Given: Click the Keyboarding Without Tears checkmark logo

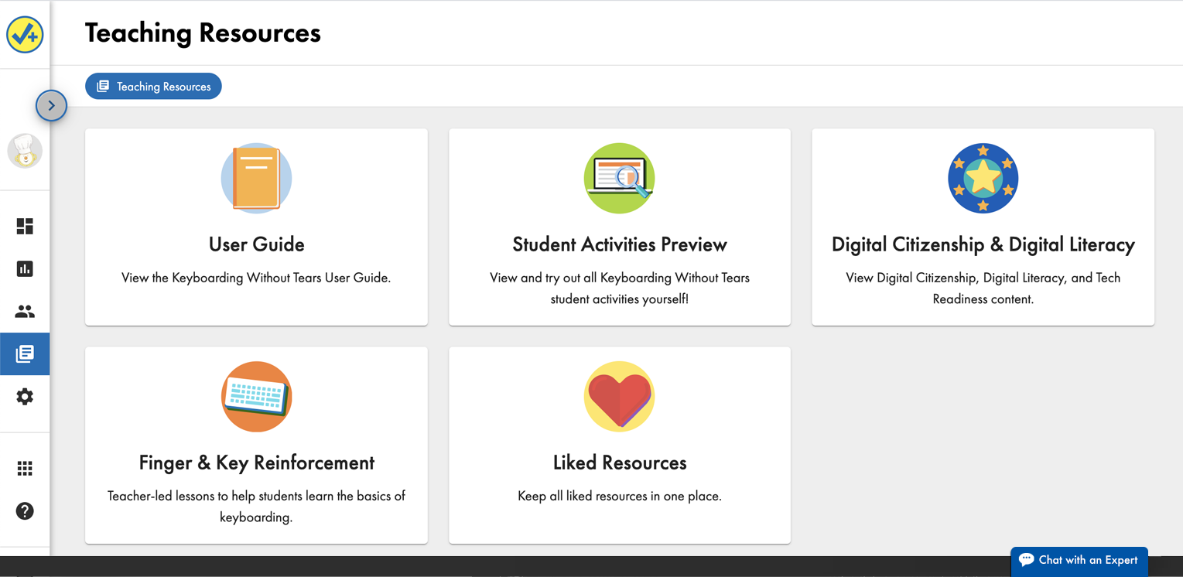Looking at the screenshot, I should [25, 33].
